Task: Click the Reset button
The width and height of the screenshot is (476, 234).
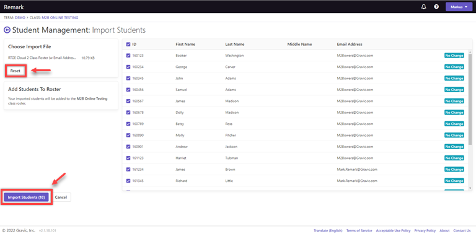Action: point(15,71)
